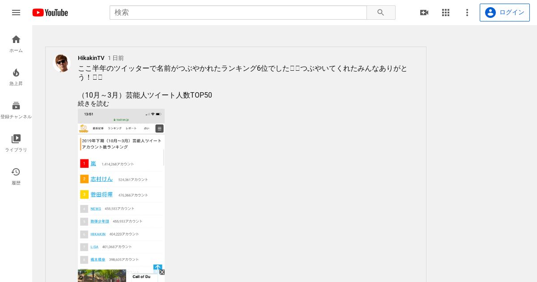The height and width of the screenshot is (282, 537).
Task: Open the create video camera icon
Action: coord(424,13)
